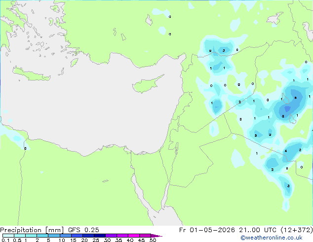
Task: Click the legend scale label '10'
Action: 62,240
